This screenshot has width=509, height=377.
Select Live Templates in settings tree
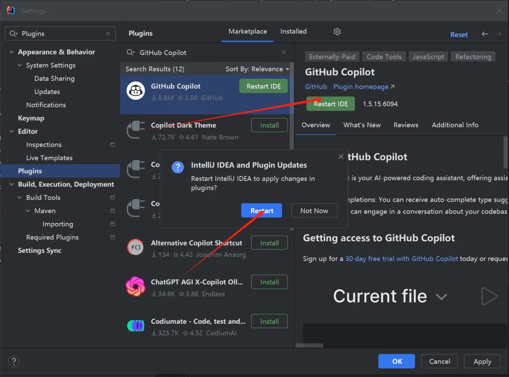(x=49, y=158)
